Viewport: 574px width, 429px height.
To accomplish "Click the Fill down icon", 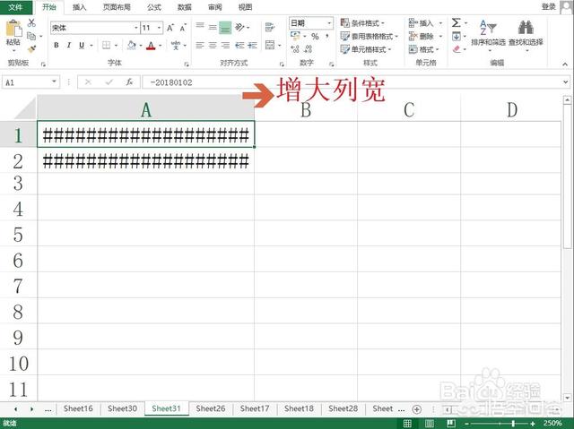I will tap(457, 36).
